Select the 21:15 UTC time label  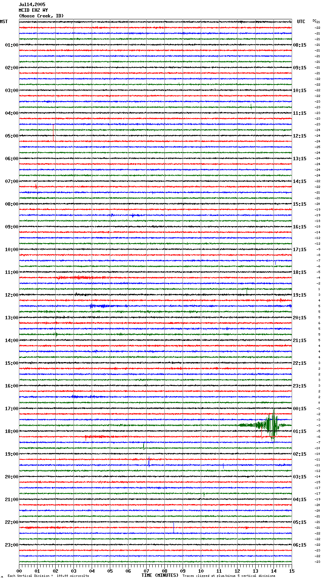pos(300,340)
